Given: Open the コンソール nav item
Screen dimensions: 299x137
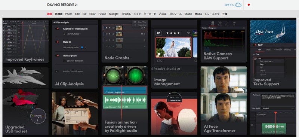Looking at the screenshot, I should [175, 14].
